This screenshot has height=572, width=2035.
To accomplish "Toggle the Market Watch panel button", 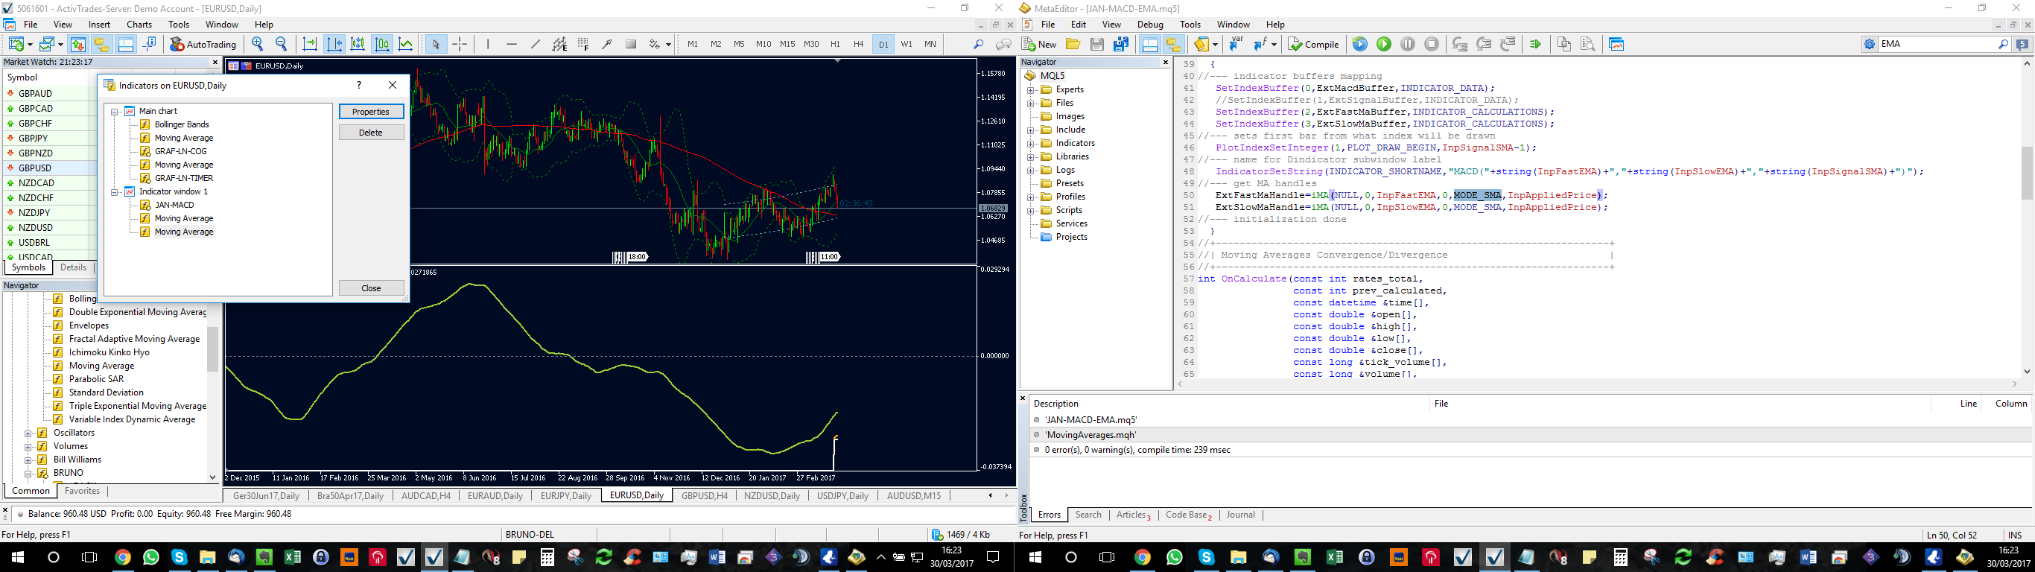I will pos(78,44).
